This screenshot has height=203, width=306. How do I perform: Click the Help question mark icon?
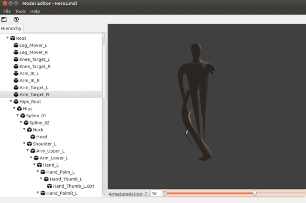(16, 19)
